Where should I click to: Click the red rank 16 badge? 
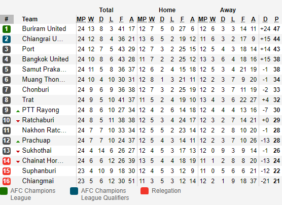(7, 181)
